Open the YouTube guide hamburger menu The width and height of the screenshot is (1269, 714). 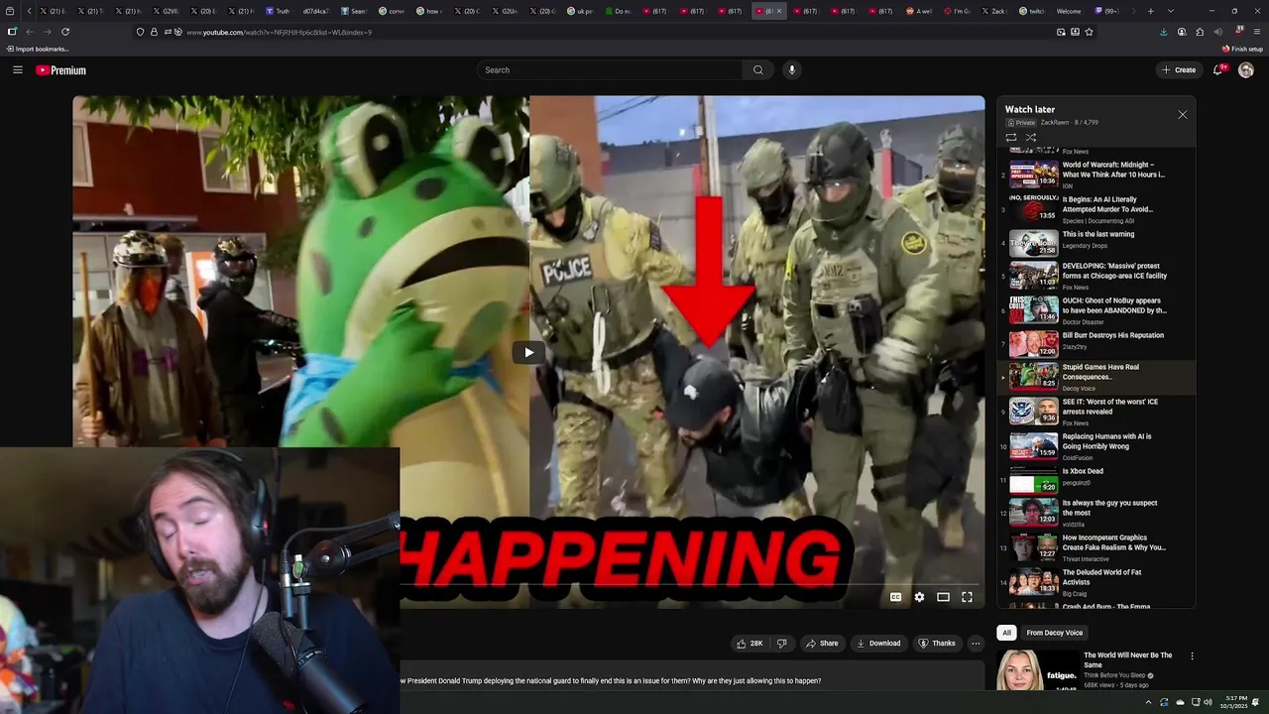[17, 69]
